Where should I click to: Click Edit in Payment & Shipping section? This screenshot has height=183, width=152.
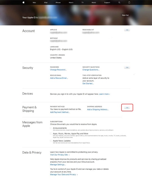tap(127, 108)
